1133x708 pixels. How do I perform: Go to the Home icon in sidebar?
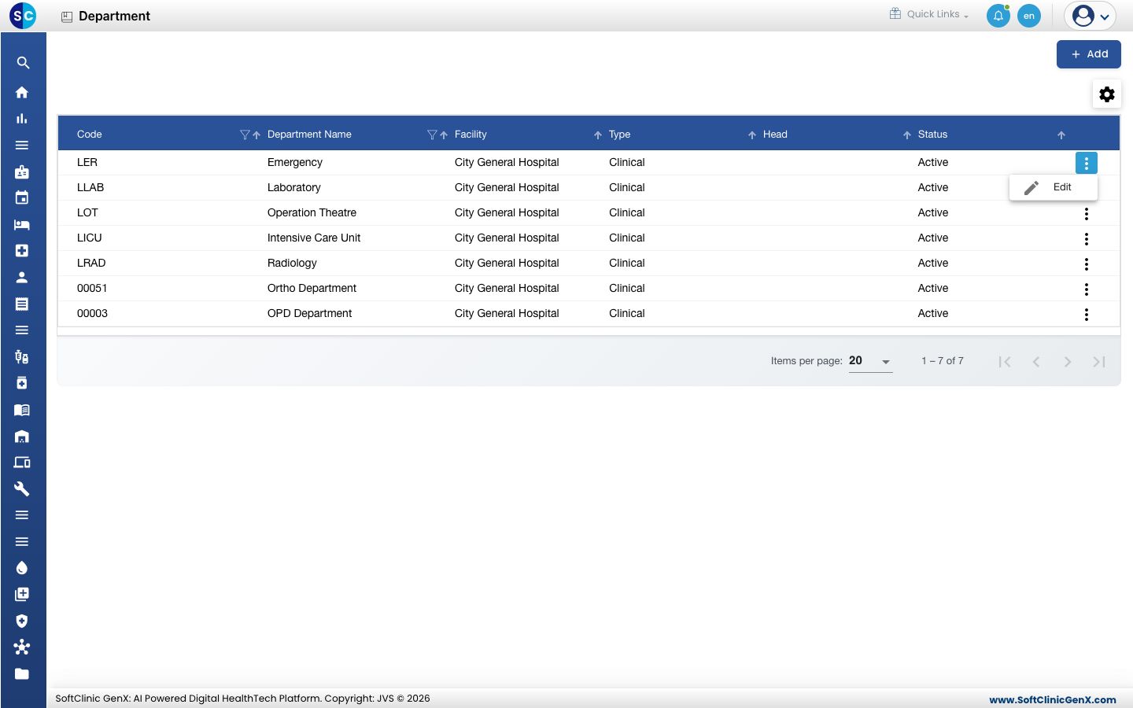click(22, 92)
